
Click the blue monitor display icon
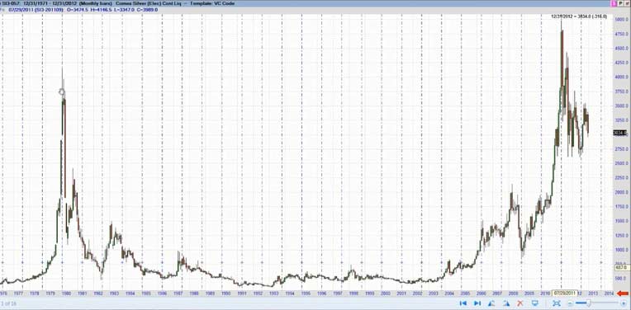click(x=535, y=303)
